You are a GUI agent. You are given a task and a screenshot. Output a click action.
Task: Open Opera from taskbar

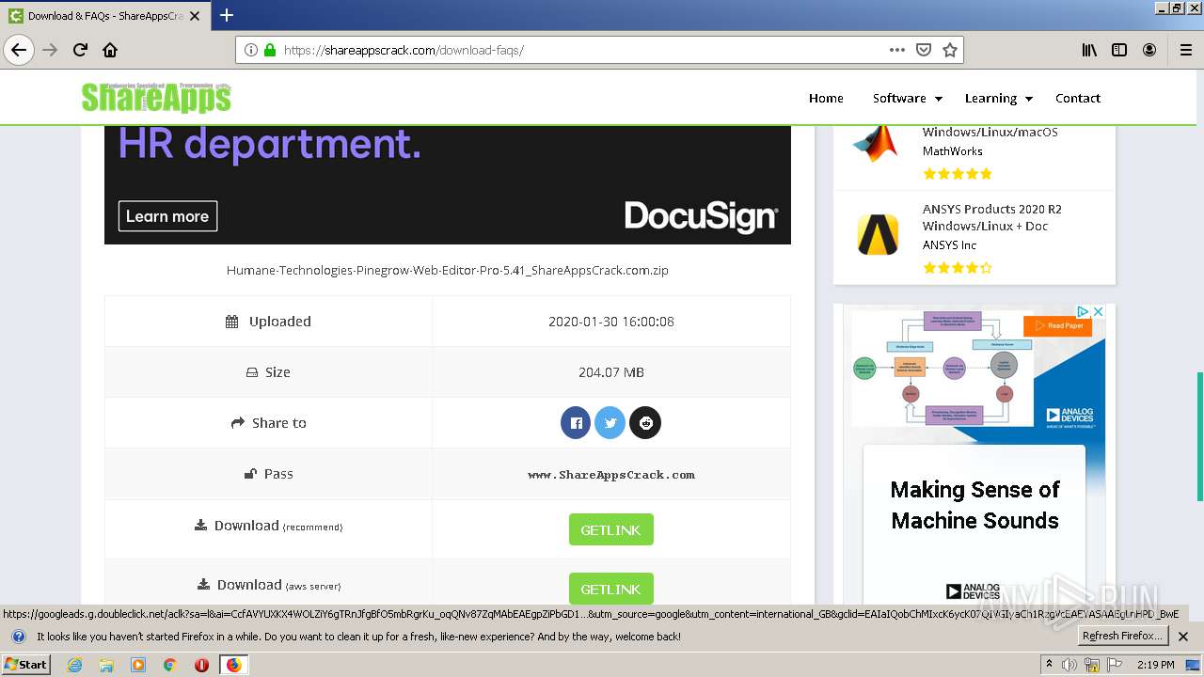201,665
